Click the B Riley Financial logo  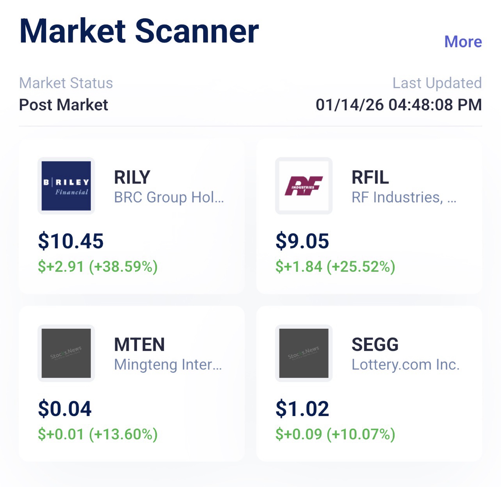(x=66, y=186)
